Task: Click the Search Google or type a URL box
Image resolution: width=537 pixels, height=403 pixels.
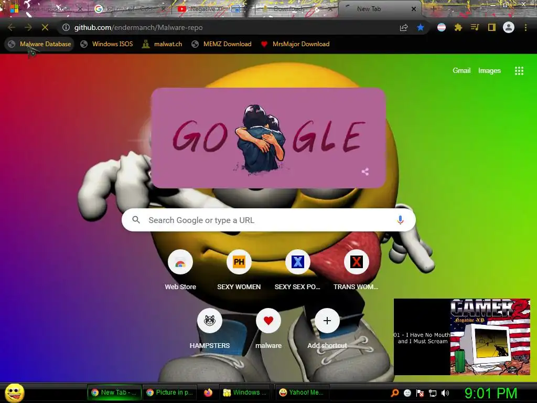Action: (x=268, y=220)
